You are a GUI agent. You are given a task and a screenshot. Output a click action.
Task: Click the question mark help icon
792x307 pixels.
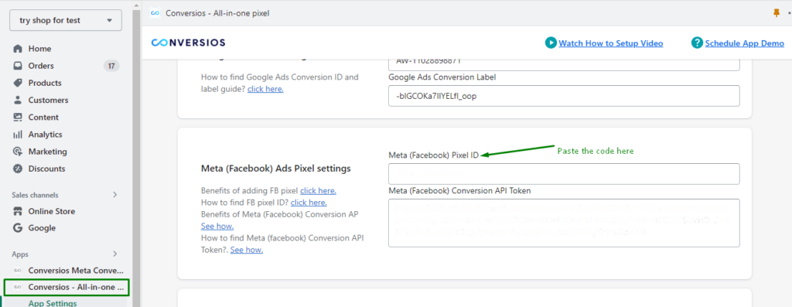coord(697,43)
